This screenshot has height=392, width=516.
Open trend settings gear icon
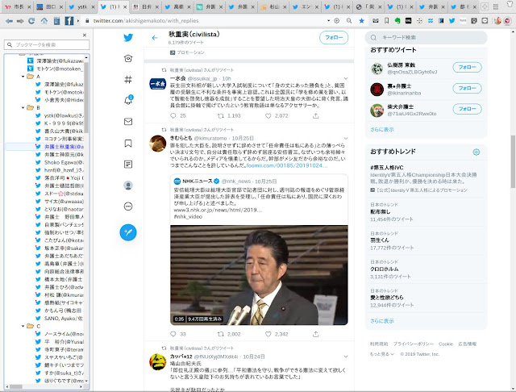click(476, 152)
